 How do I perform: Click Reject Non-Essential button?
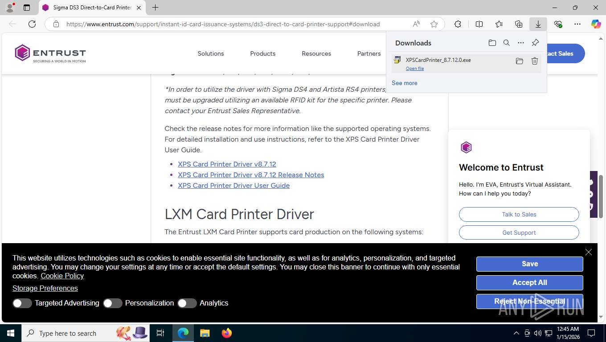coord(530,301)
